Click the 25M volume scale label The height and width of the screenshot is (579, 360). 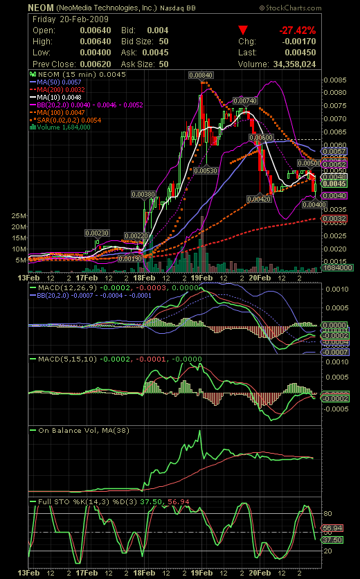coord(19,215)
